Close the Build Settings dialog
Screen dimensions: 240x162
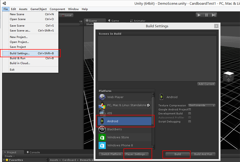[216, 26]
